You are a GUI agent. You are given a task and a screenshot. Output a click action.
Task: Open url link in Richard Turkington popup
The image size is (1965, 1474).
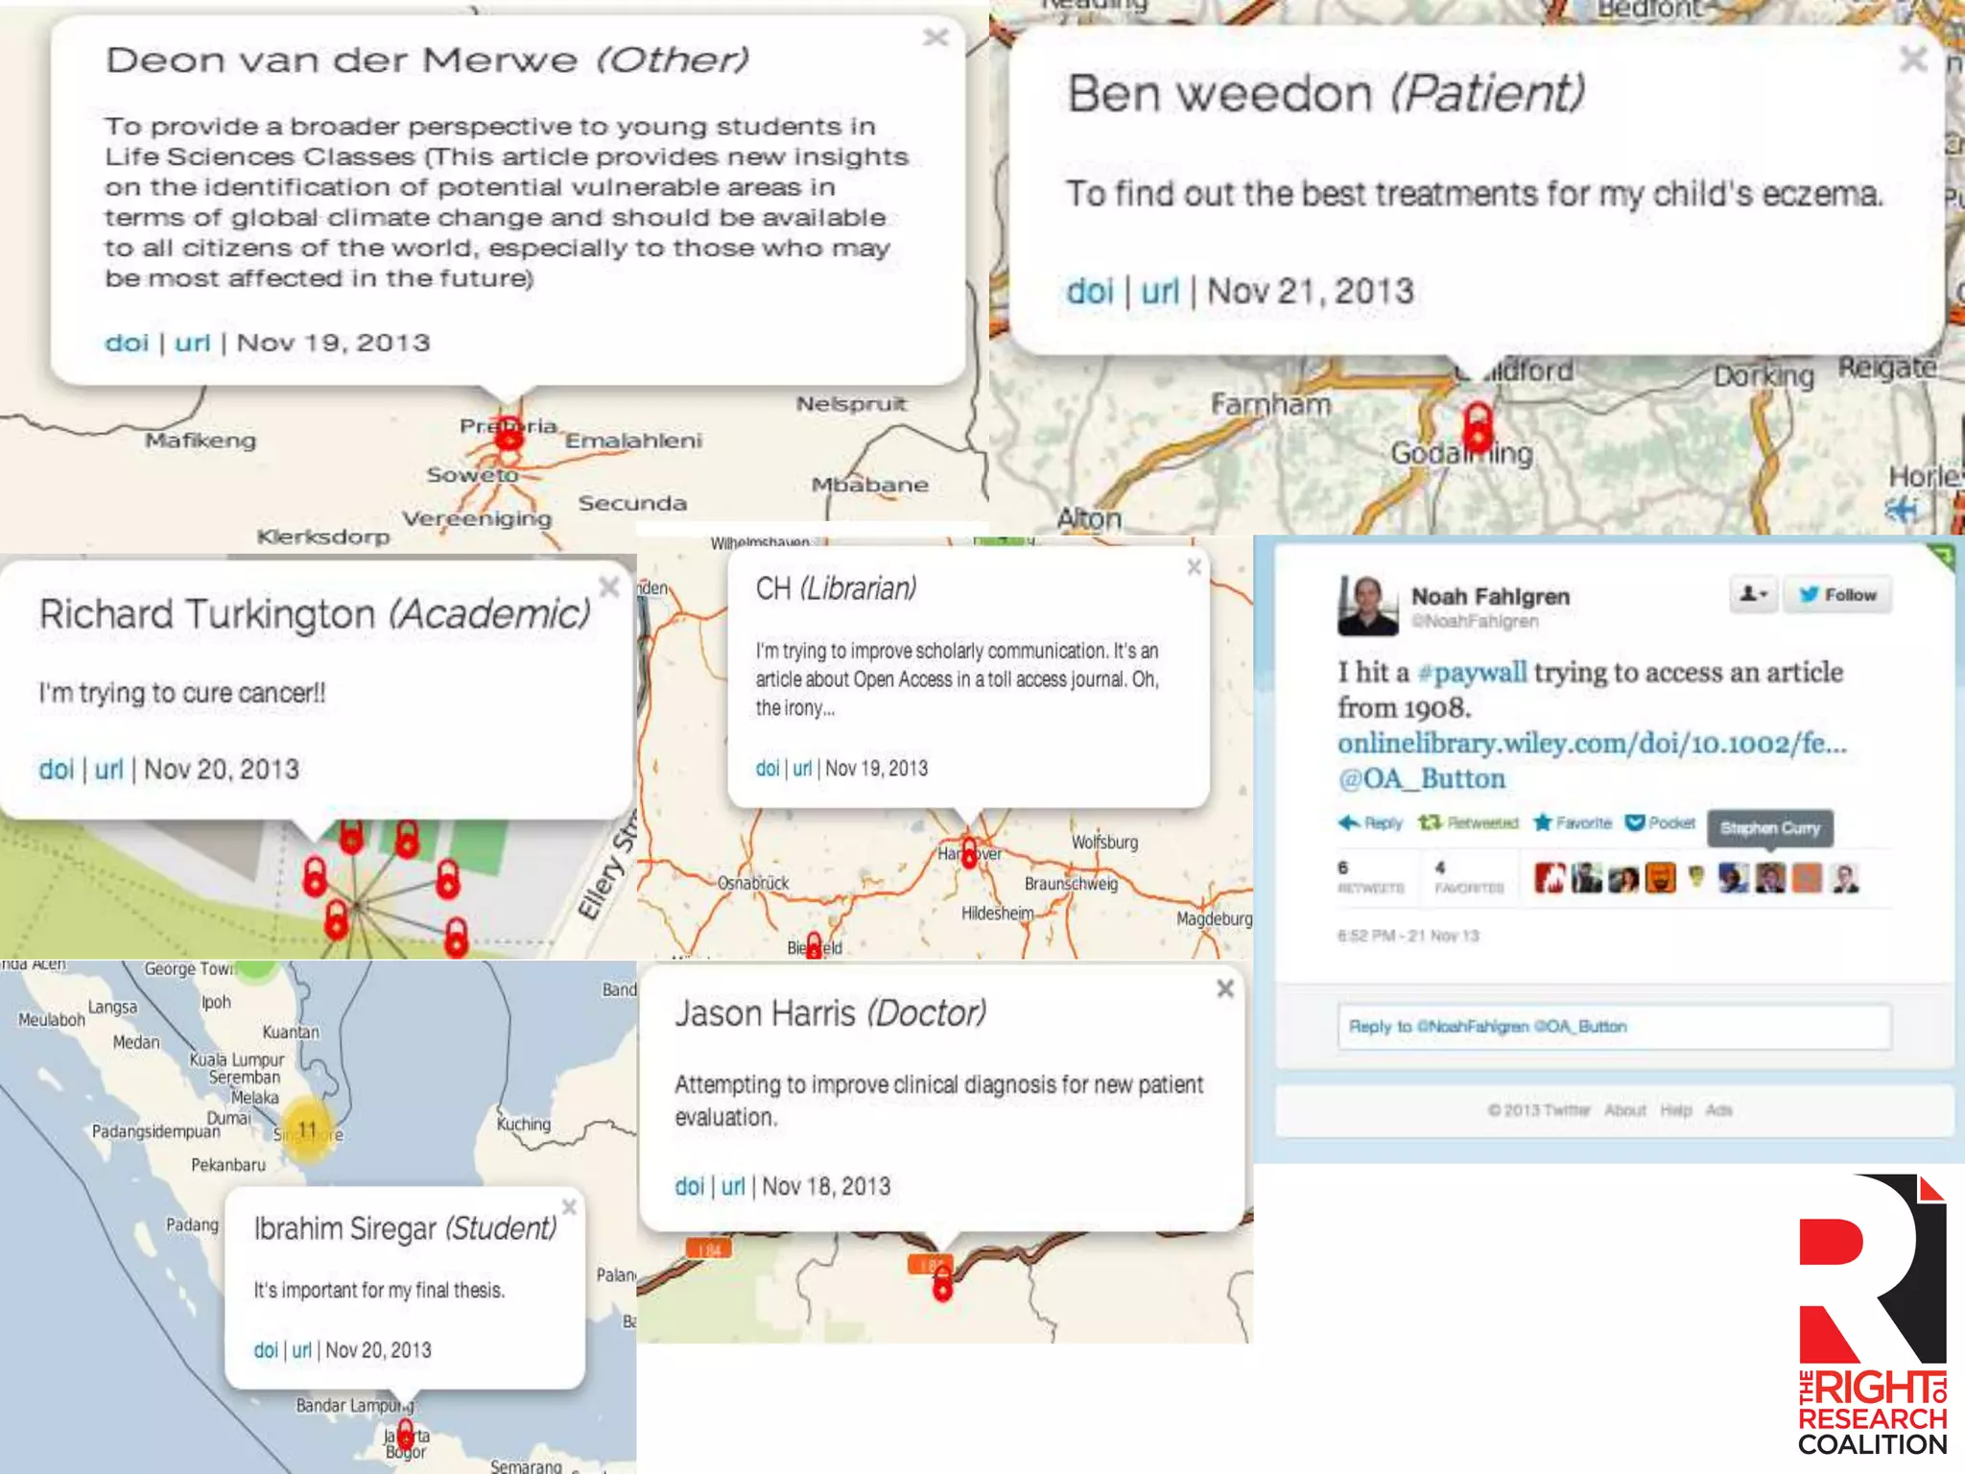(x=108, y=769)
